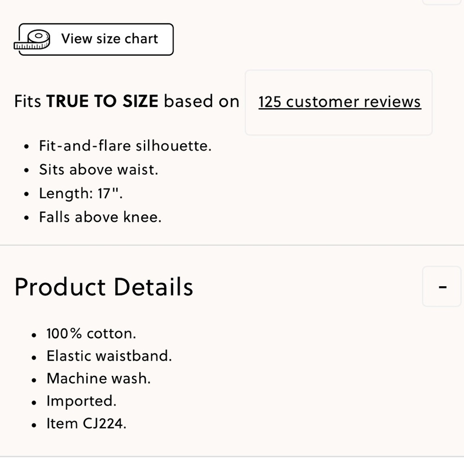The image size is (464, 464).
Task: Click the 'Falls above knee.' bullet item
Action: pyautogui.click(x=100, y=217)
